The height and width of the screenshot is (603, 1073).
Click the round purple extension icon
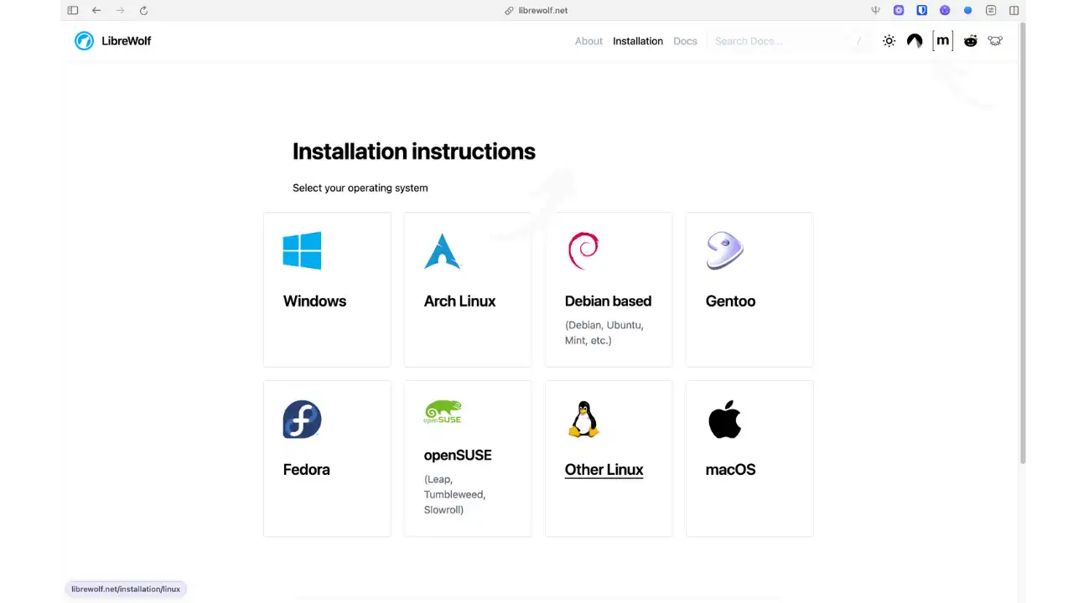click(x=945, y=11)
